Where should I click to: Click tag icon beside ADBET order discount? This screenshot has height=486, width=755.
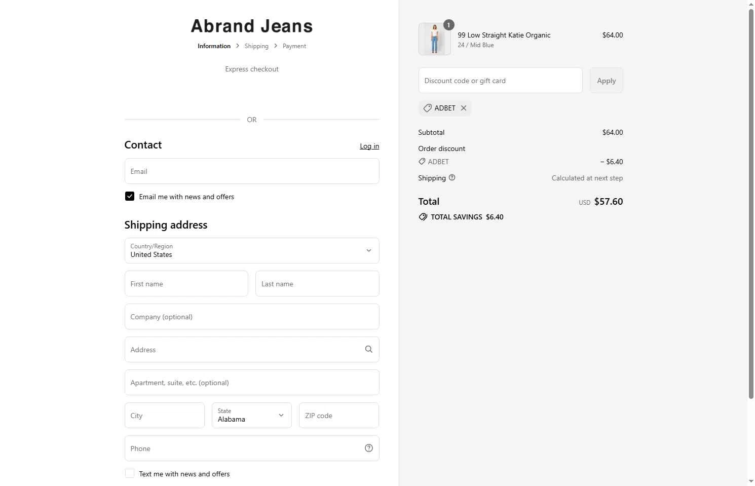coord(422,161)
